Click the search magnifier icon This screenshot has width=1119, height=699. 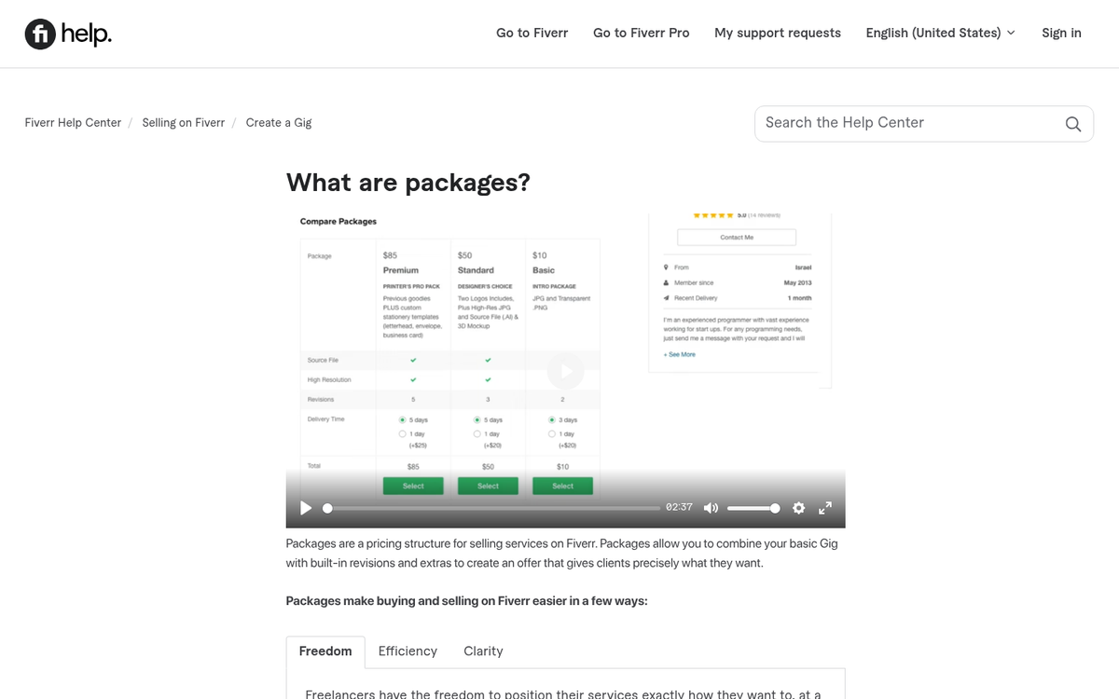pyautogui.click(x=1072, y=123)
